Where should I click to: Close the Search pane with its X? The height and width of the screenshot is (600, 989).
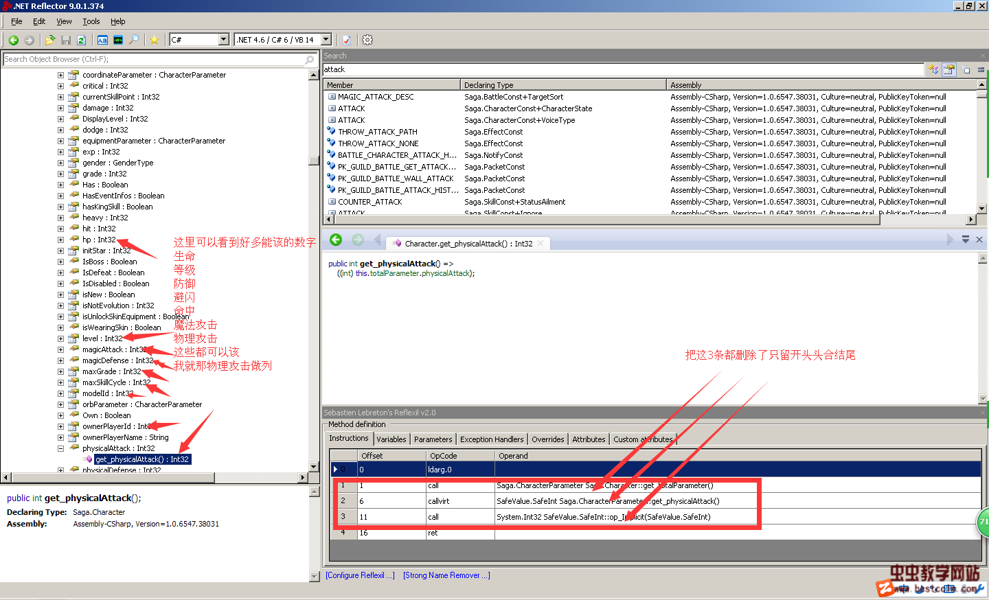click(x=984, y=56)
